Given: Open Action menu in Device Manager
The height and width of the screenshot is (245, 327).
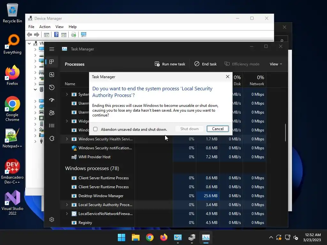Looking at the screenshot, I should tap(45, 27).
